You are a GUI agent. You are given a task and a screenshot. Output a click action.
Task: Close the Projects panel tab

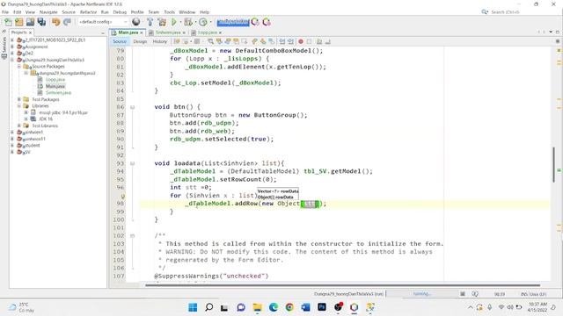(30, 32)
